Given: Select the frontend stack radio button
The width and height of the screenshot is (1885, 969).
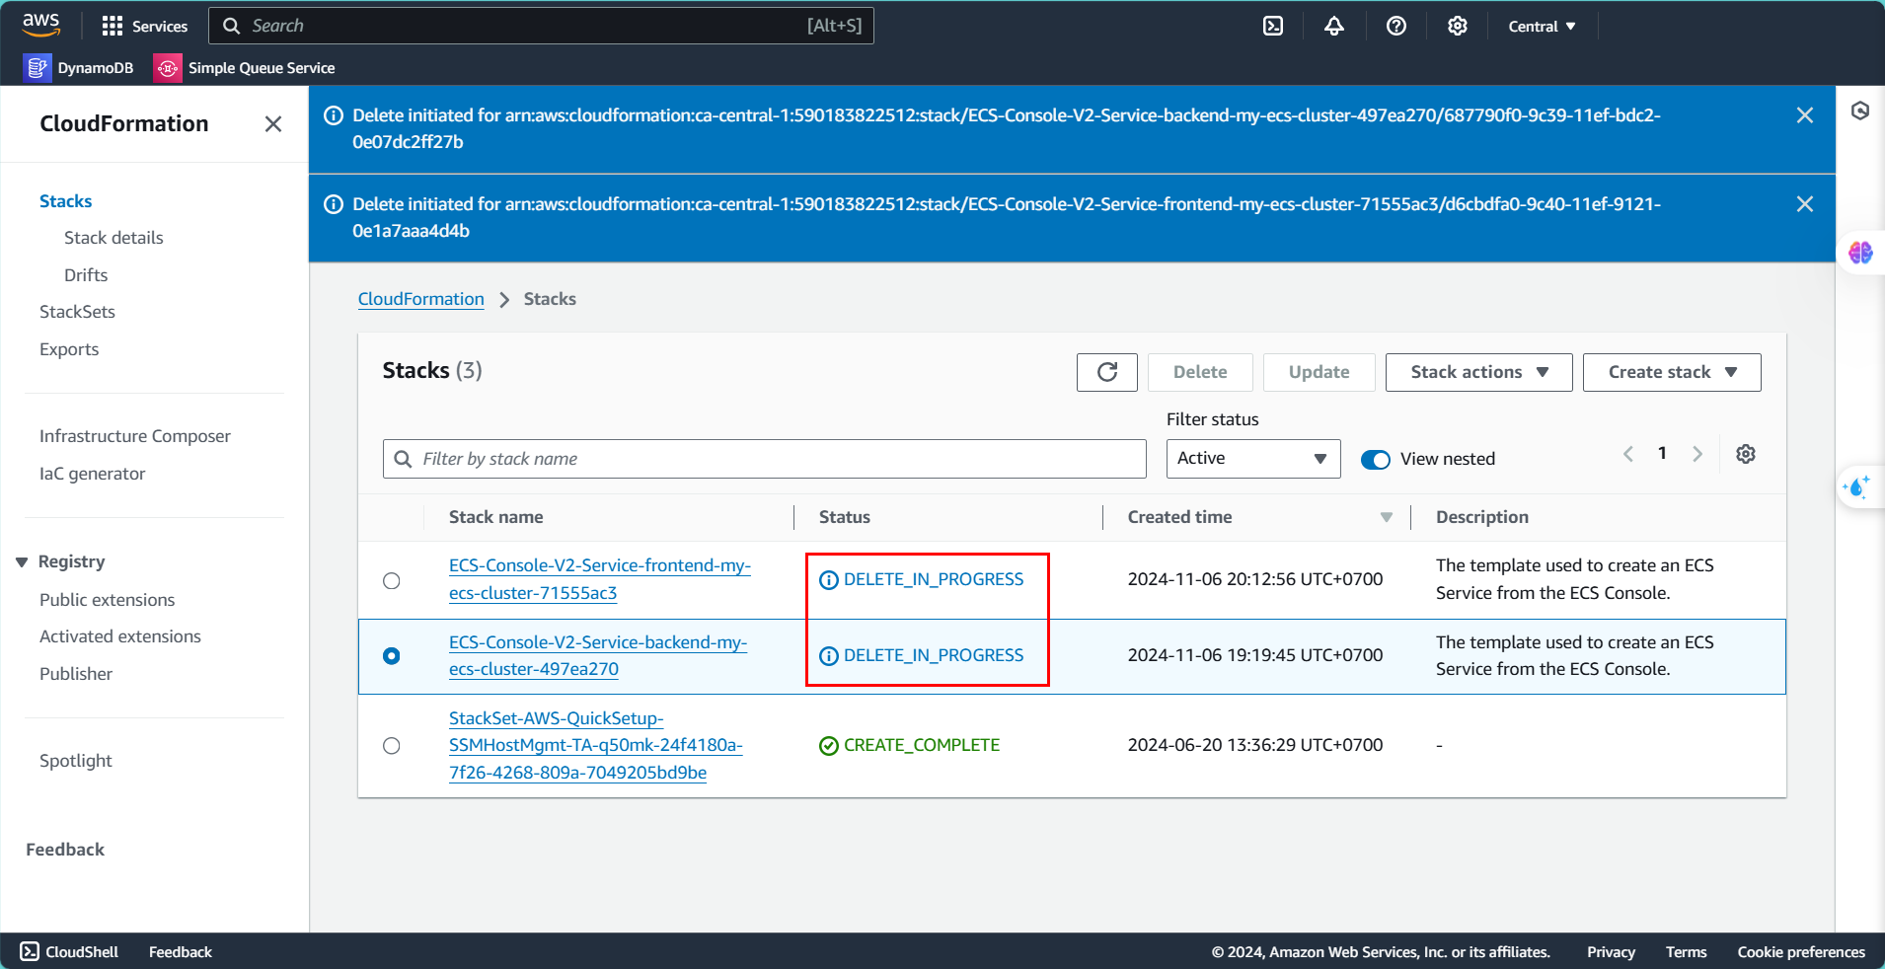Looking at the screenshot, I should click(392, 580).
